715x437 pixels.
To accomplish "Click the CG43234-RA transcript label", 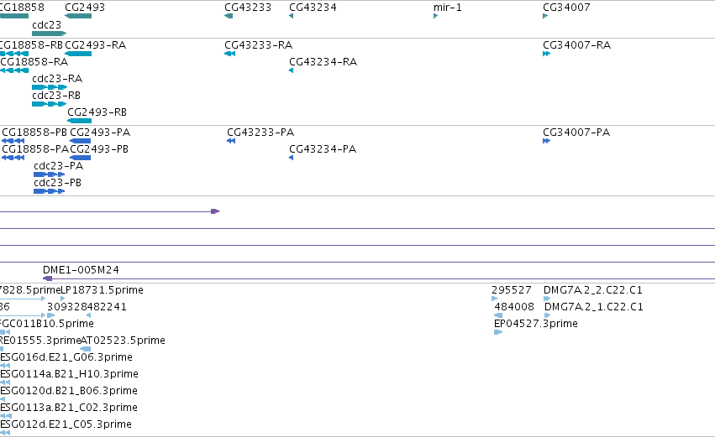I will (x=323, y=61).
